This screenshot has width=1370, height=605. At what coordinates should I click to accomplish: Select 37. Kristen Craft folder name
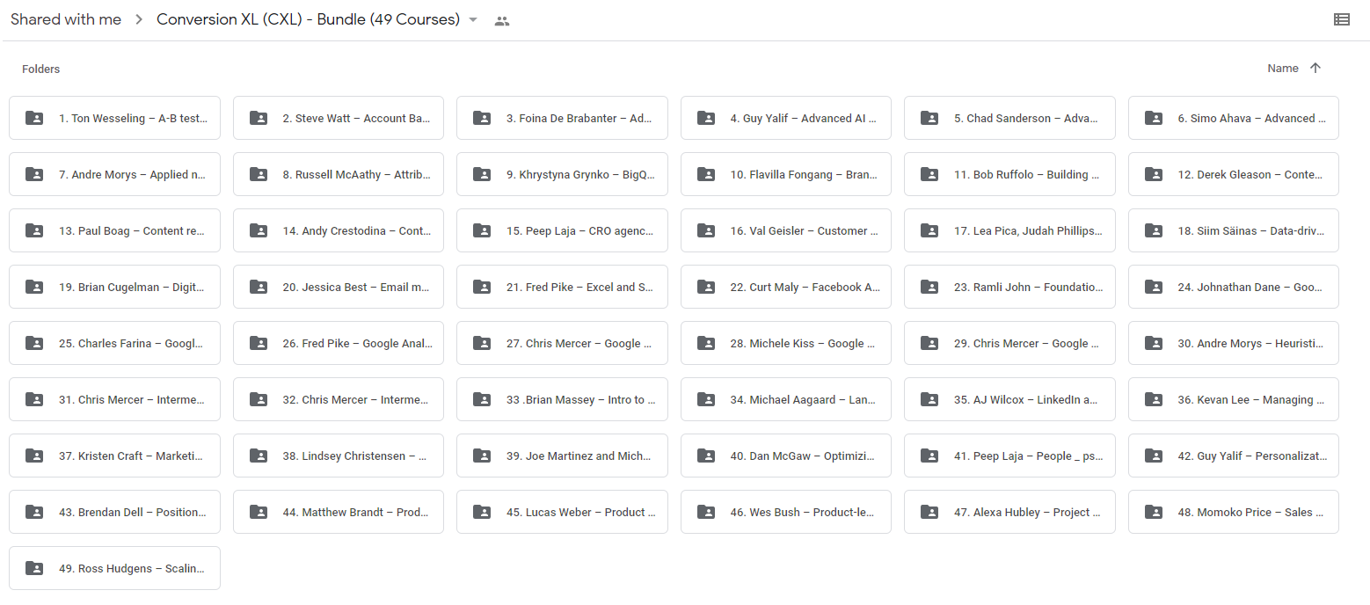[x=133, y=456]
